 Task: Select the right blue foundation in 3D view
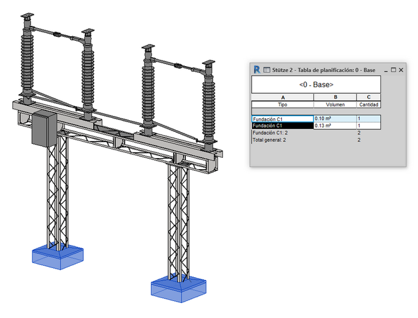[178, 289]
